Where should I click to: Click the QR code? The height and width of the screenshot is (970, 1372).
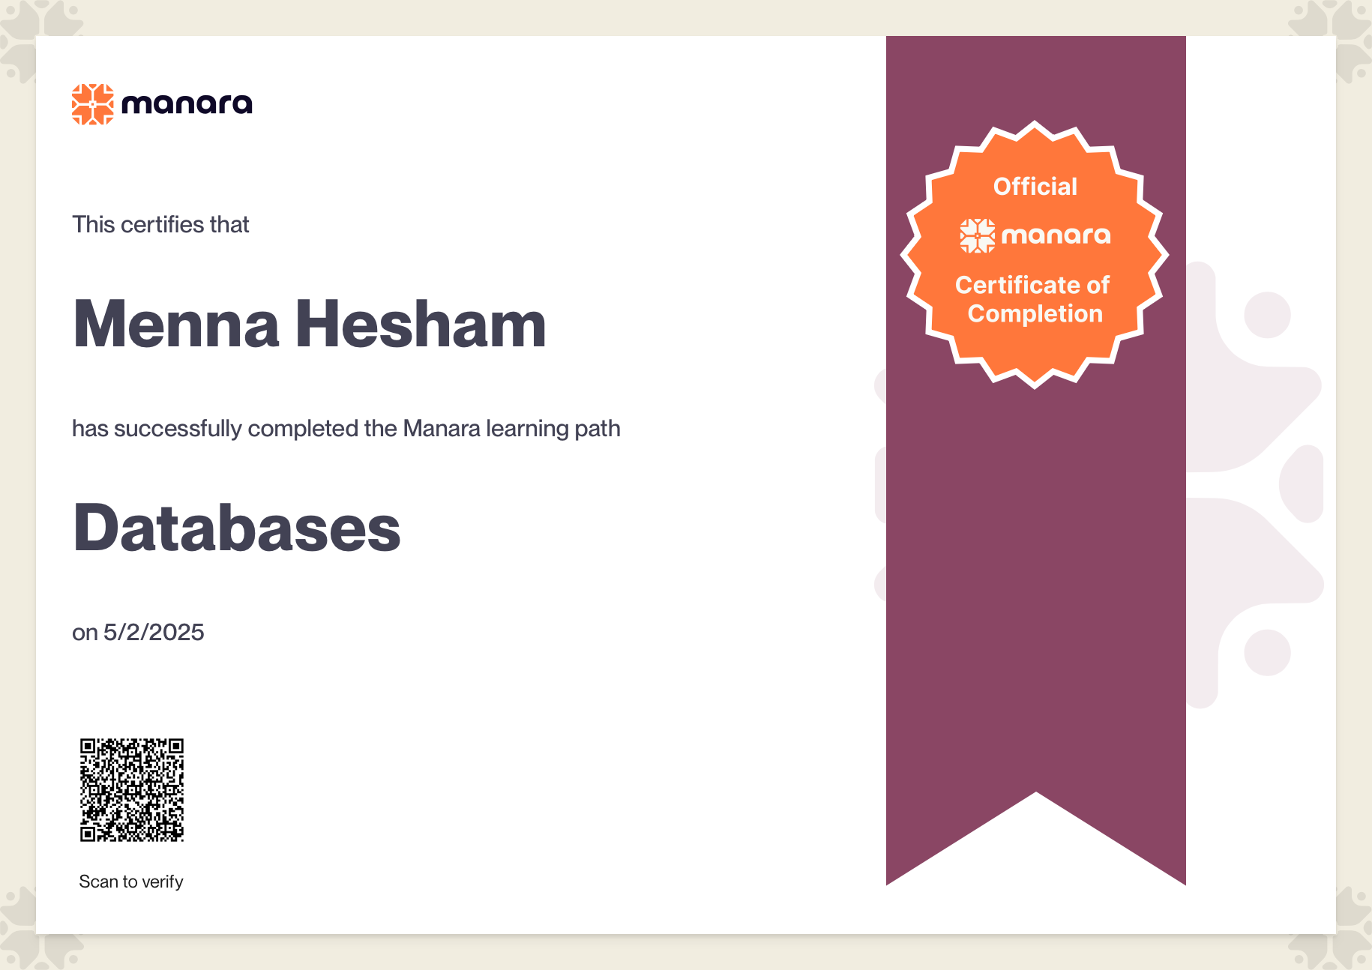click(132, 790)
